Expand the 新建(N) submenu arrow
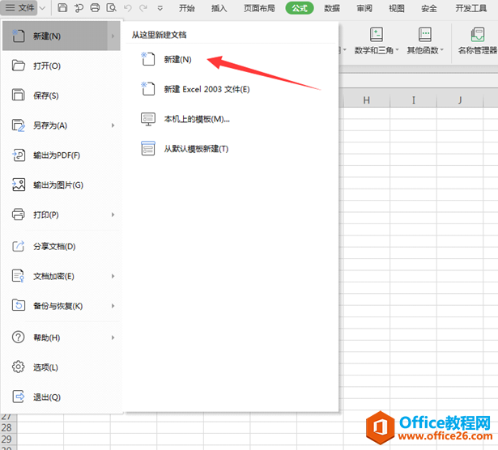Screen dimensions: 498x450 click(x=113, y=36)
